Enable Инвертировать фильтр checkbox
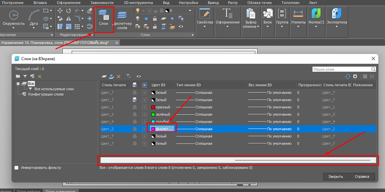385x192 pixels. click(x=17, y=167)
